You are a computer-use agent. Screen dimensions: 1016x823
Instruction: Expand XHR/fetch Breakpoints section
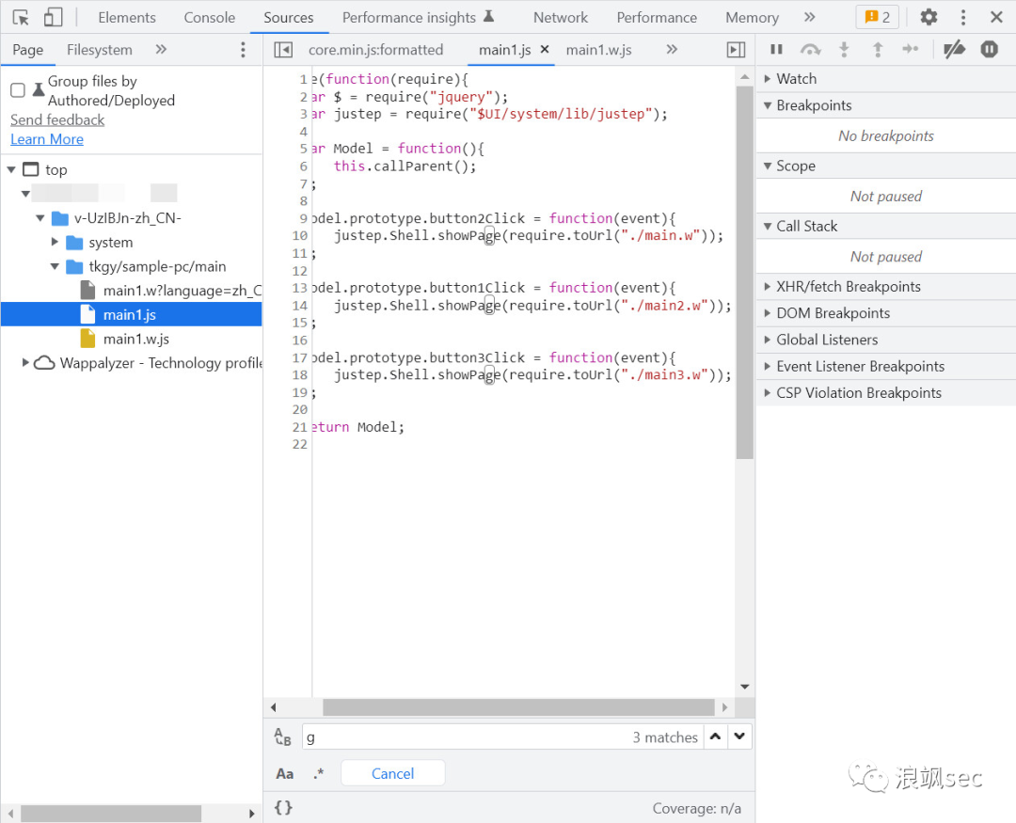pyautogui.click(x=886, y=287)
